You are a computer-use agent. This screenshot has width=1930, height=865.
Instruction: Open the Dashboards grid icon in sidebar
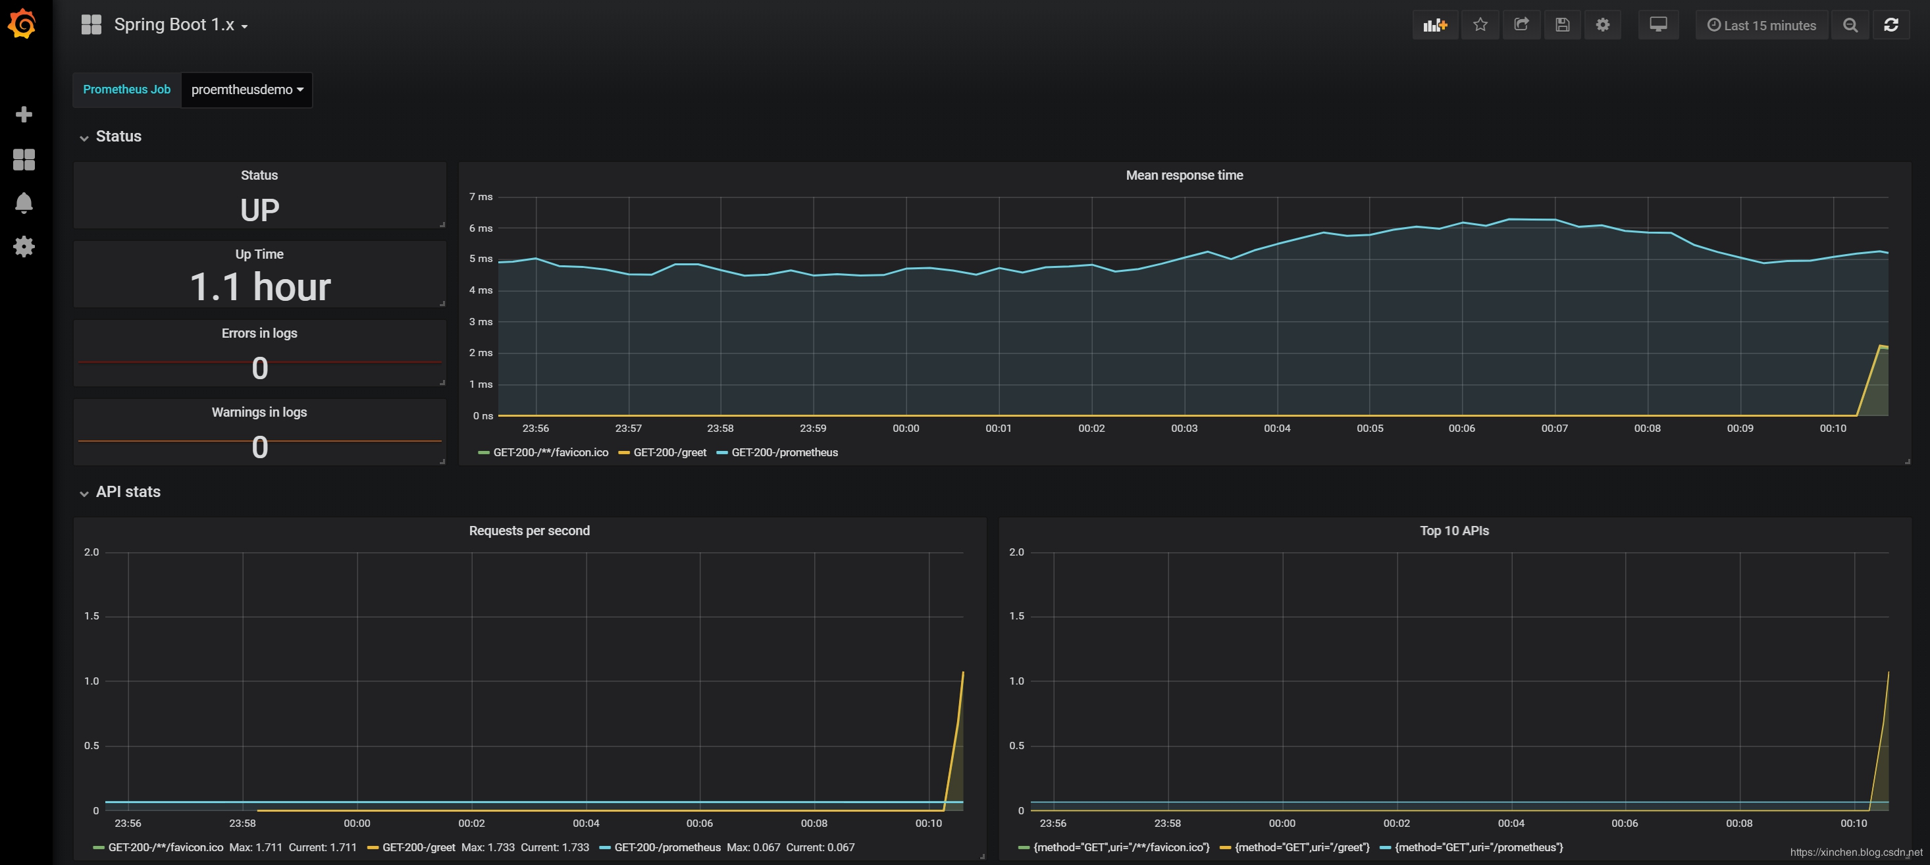(24, 159)
